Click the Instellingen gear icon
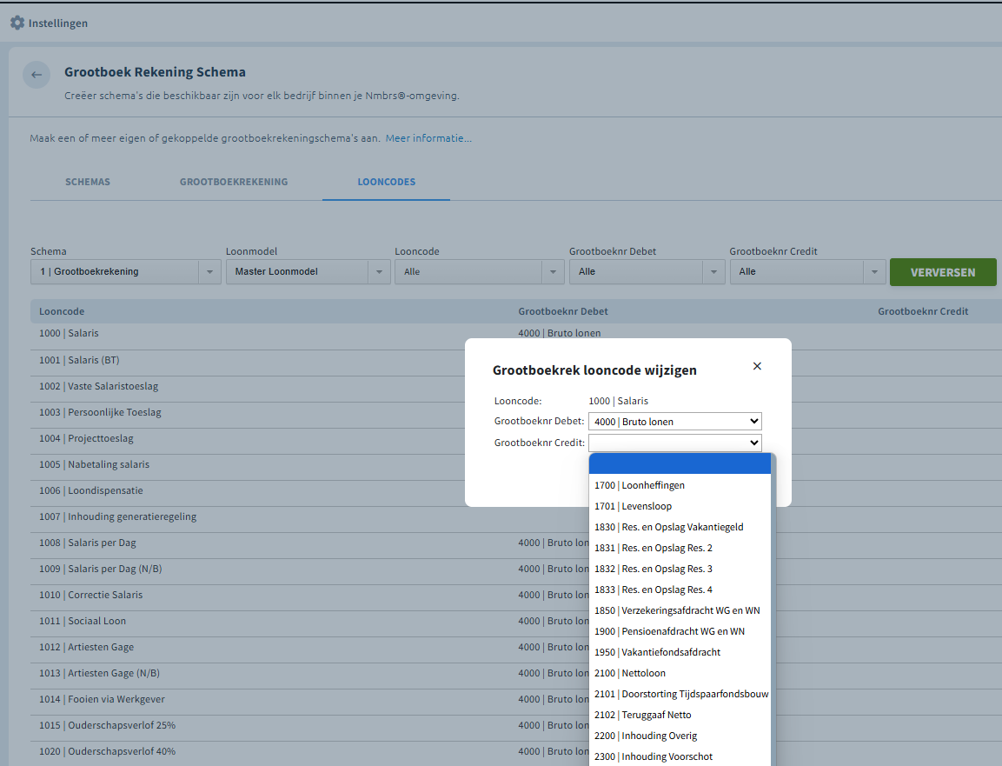The height and width of the screenshot is (766, 1002). 17,23
